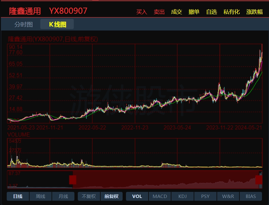Select the K线图 tab

57,24
